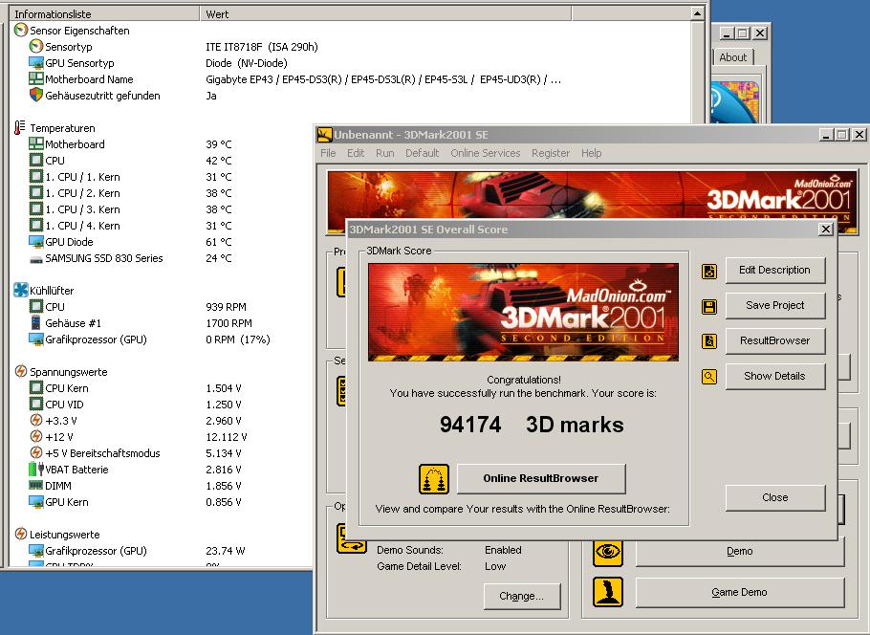The image size is (870, 635).
Task: Click the 94174 score value
Action: coord(470,425)
